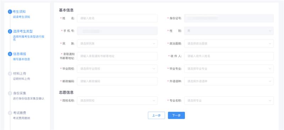Image resolution: width=284 pixels, height=130 pixels.
Task: Click step 3 circle icon 信息填报
Action: click(10, 54)
